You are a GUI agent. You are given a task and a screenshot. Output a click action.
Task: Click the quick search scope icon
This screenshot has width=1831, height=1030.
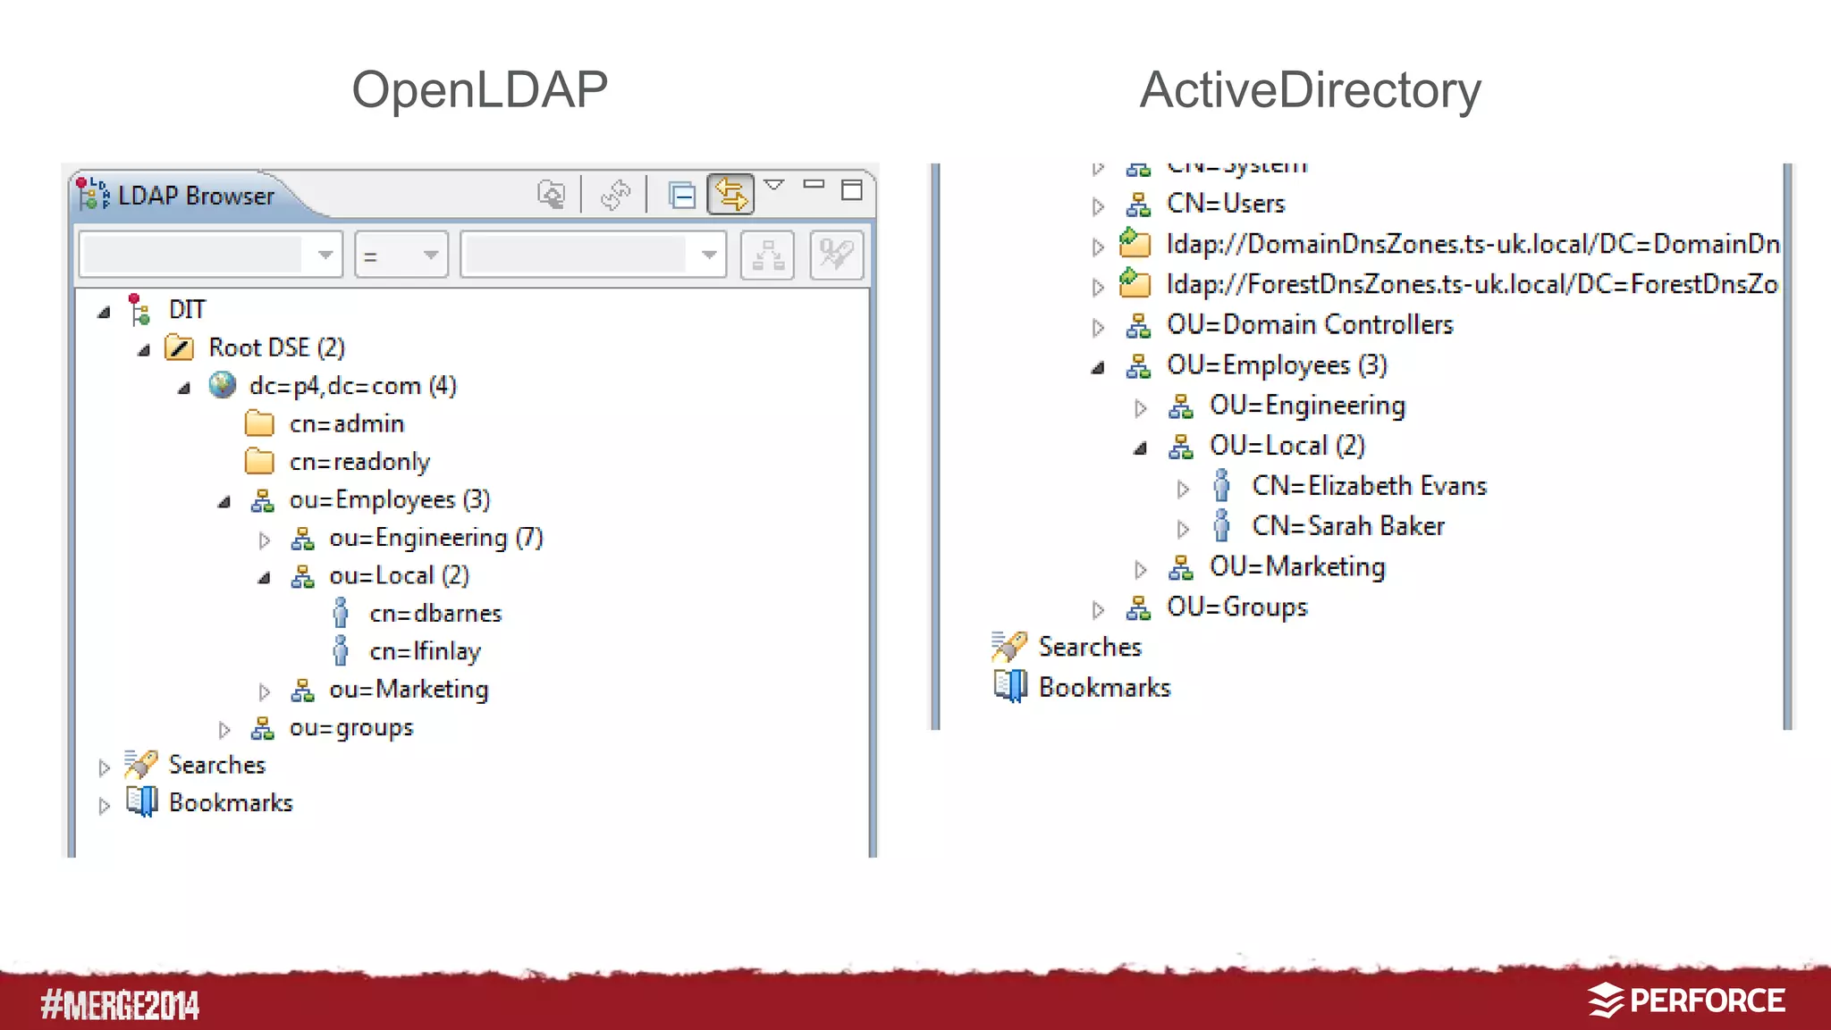(x=767, y=255)
